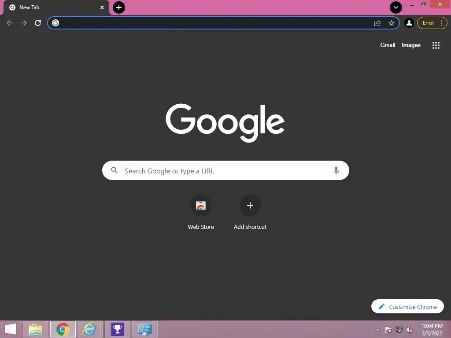The image size is (451, 338).
Task: Open the Windows Start button
Action: 11,329
